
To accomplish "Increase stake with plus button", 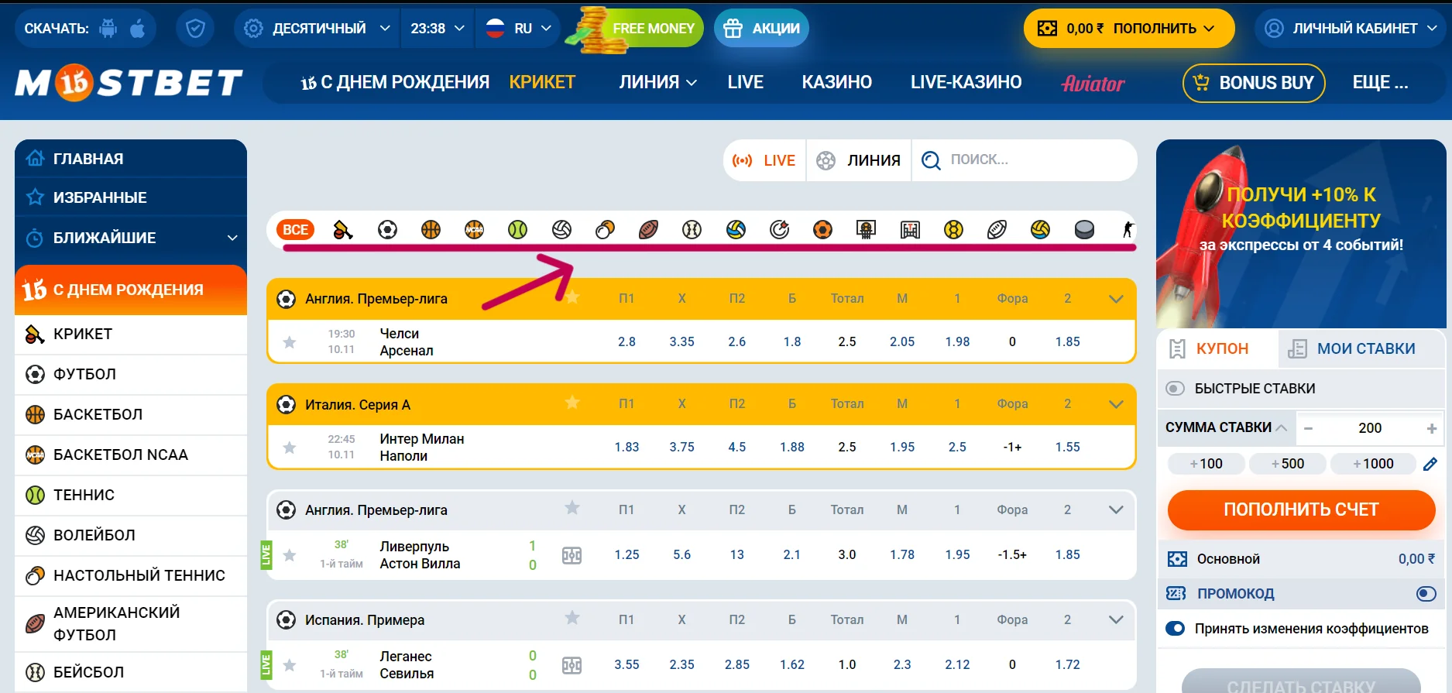I will pos(1431,428).
